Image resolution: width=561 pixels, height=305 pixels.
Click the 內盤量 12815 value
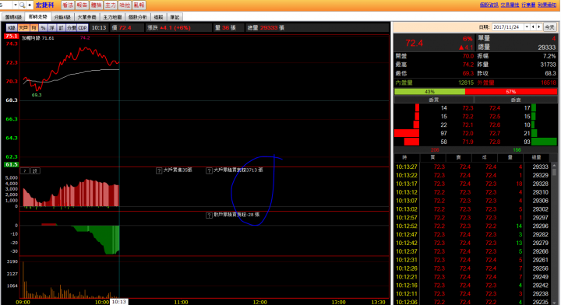[466, 82]
